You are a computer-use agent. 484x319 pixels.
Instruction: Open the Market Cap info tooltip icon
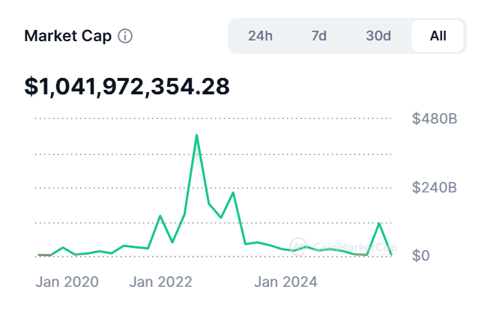coord(125,36)
